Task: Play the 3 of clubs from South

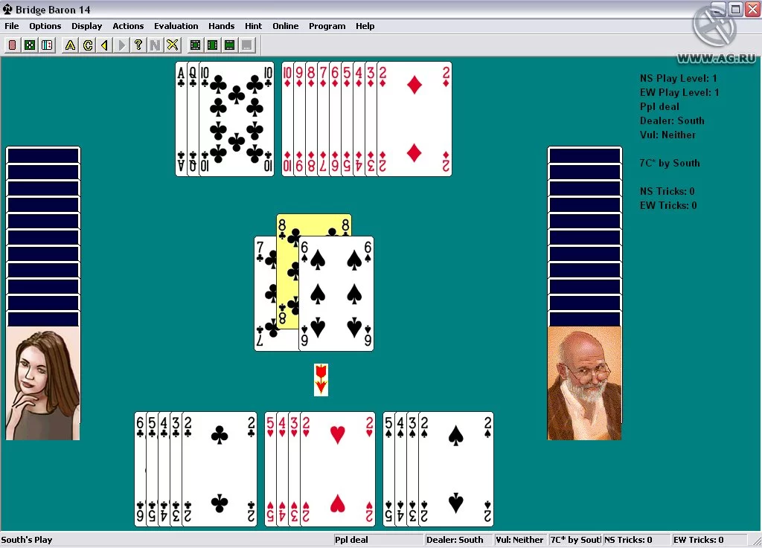Action: tap(176, 469)
